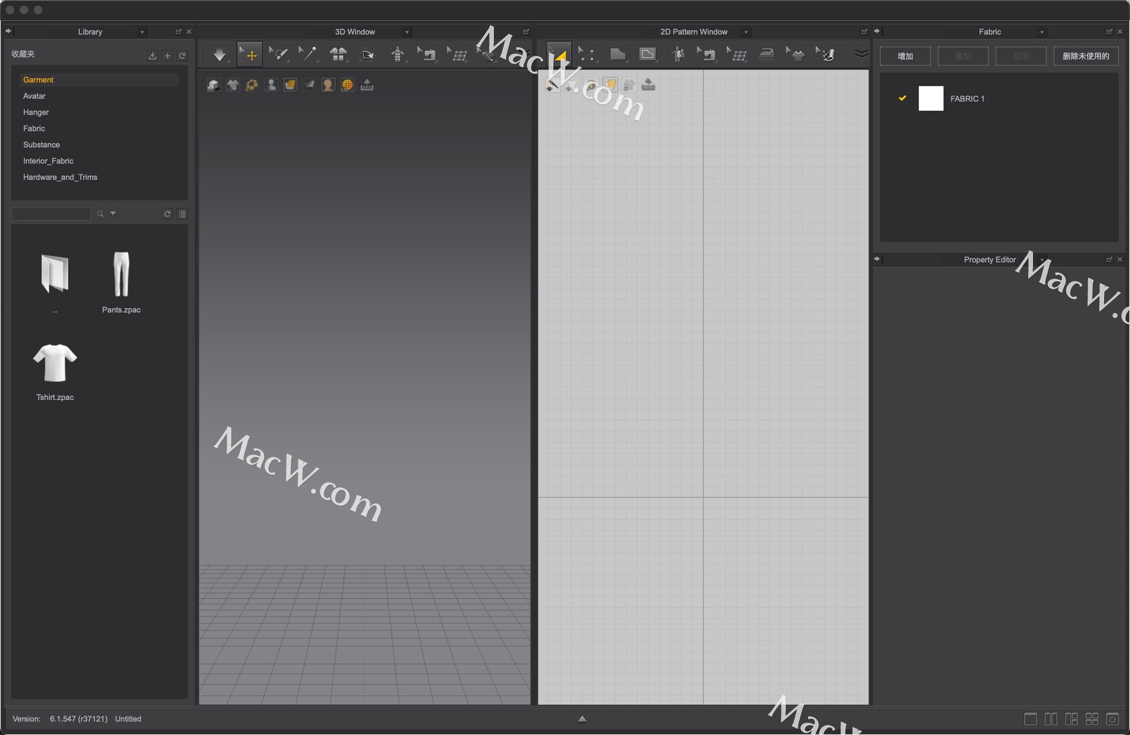Toggle Show Avatar in 3D view toolbar

pos(271,85)
